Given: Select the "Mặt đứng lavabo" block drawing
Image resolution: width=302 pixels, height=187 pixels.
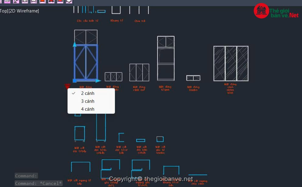Looking at the screenshot, I should (193, 78).
